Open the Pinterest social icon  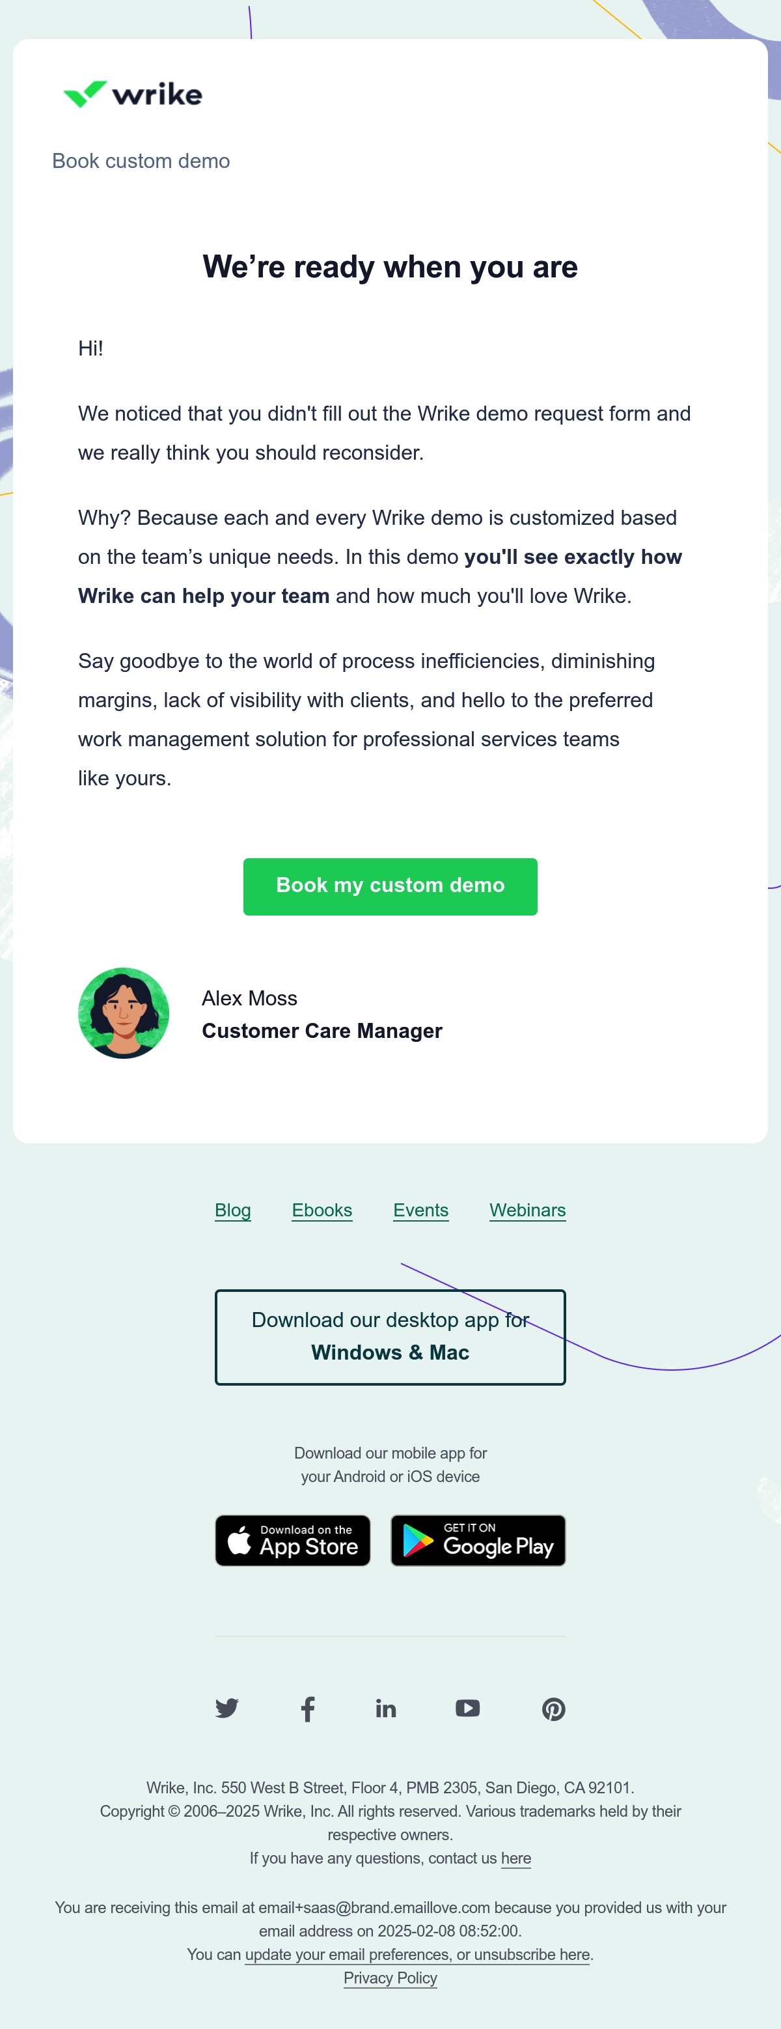pyautogui.click(x=553, y=1709)
